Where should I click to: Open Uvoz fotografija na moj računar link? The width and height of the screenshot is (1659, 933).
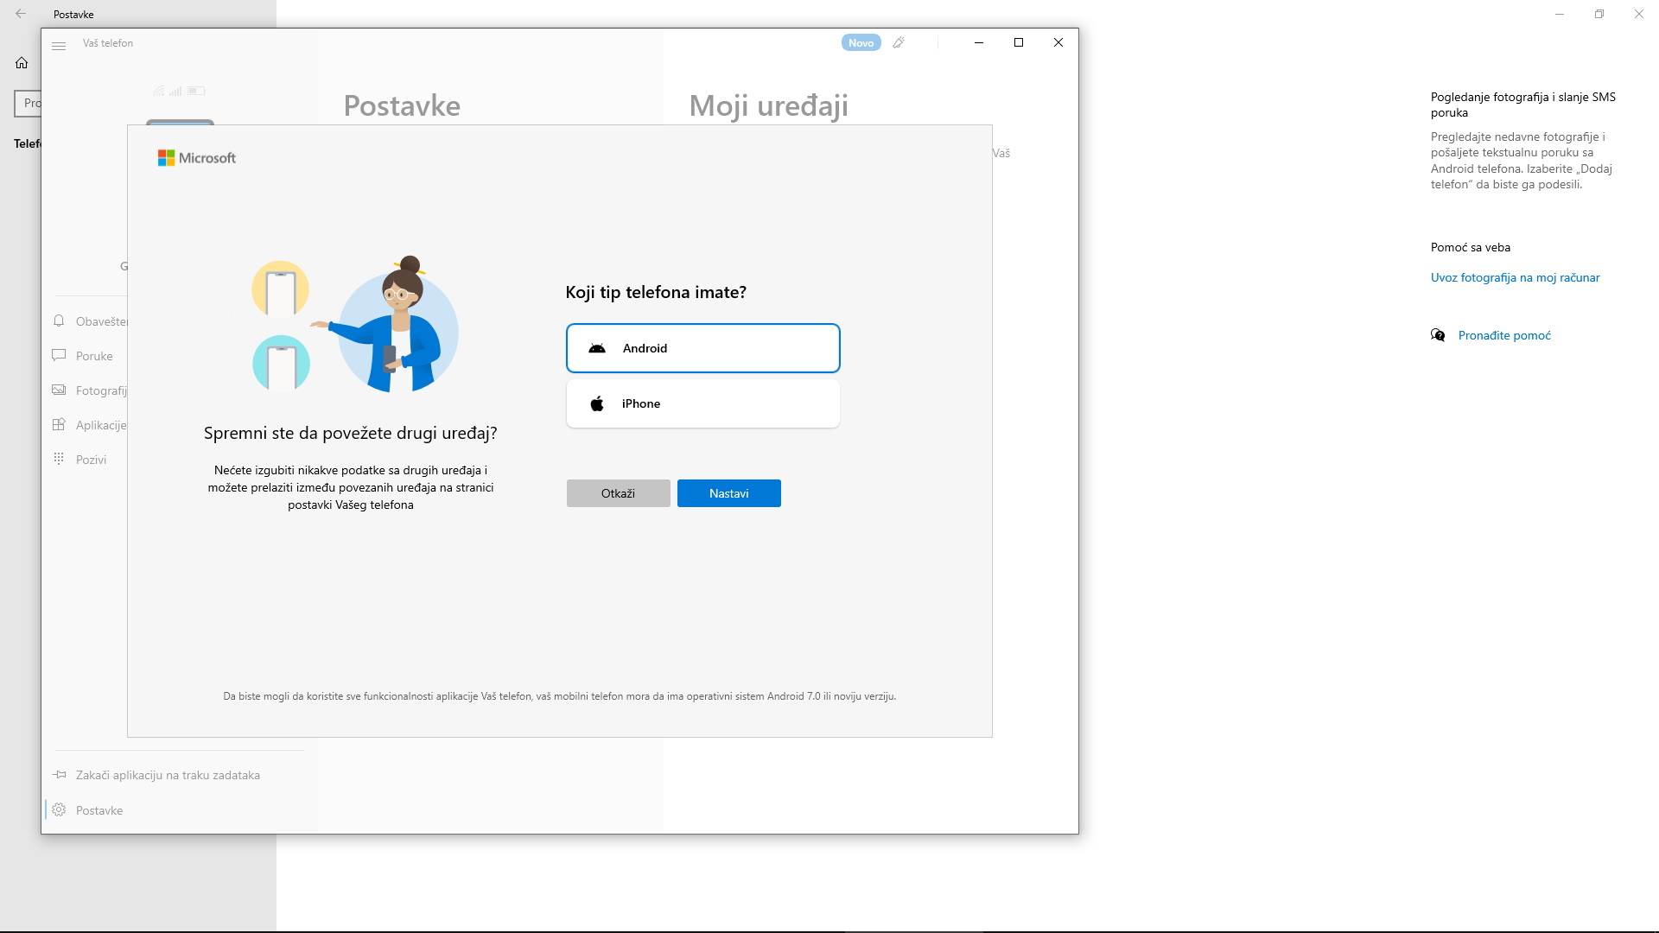(1515, 276)
